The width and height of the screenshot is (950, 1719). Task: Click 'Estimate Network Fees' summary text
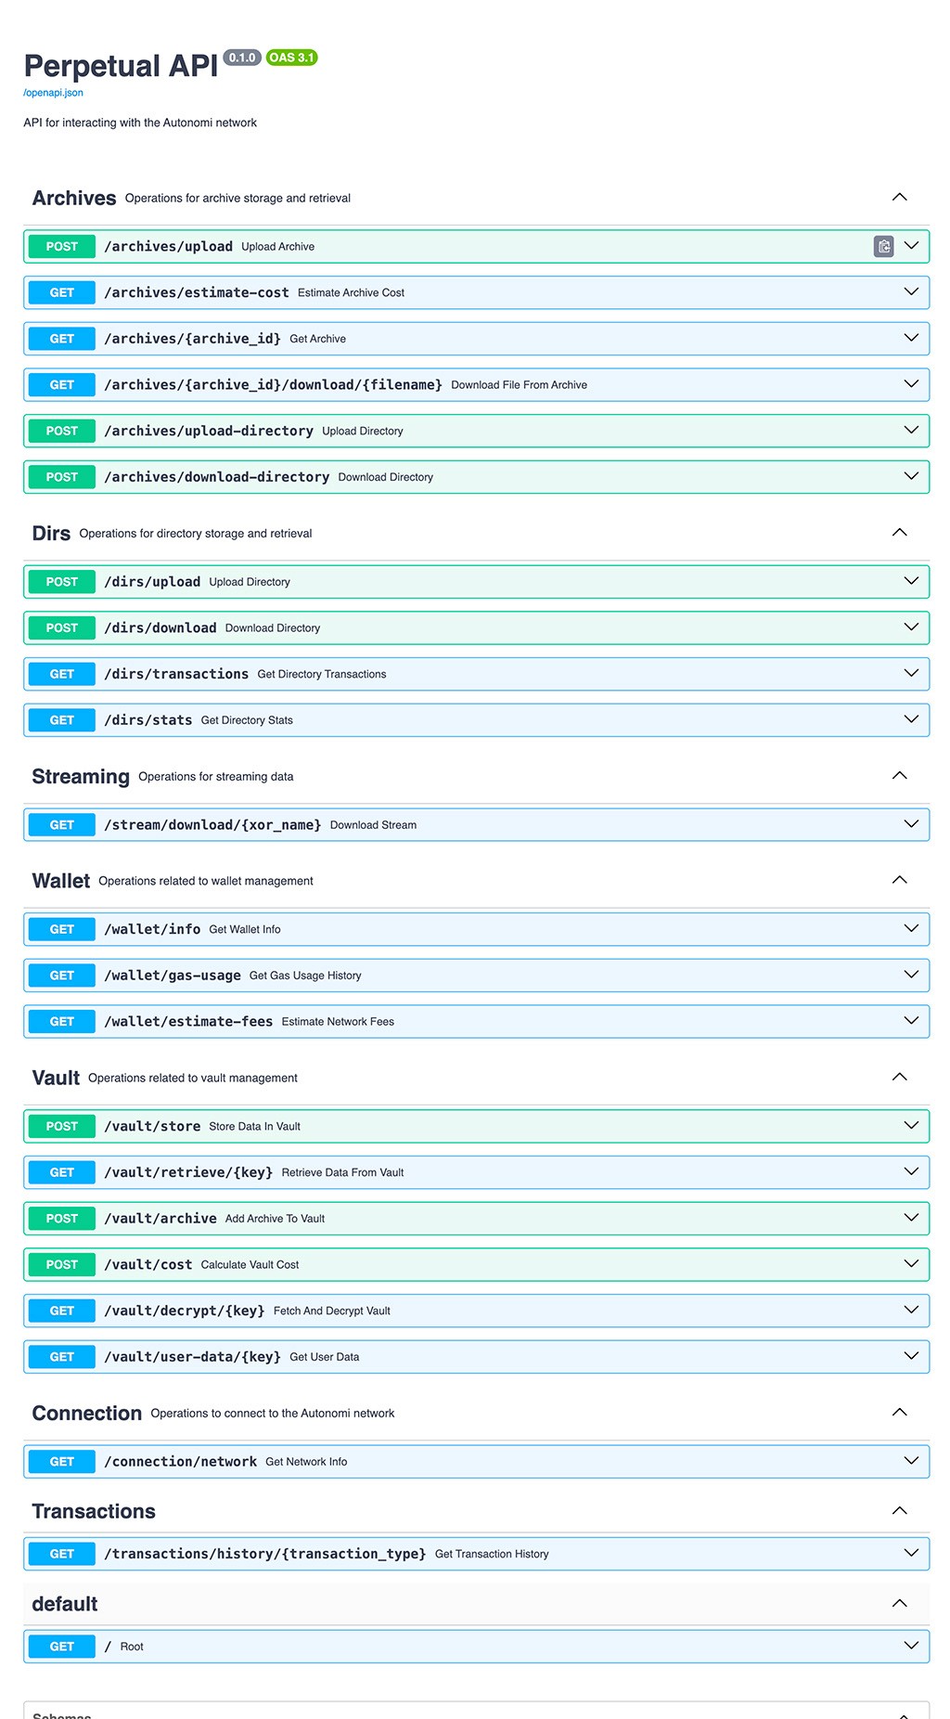coord(338,1022)
